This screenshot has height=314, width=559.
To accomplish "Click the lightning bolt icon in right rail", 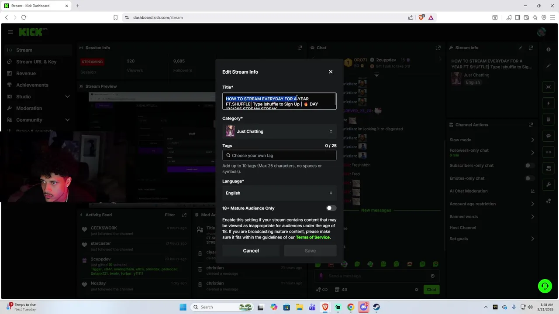I will coord(549,103).
